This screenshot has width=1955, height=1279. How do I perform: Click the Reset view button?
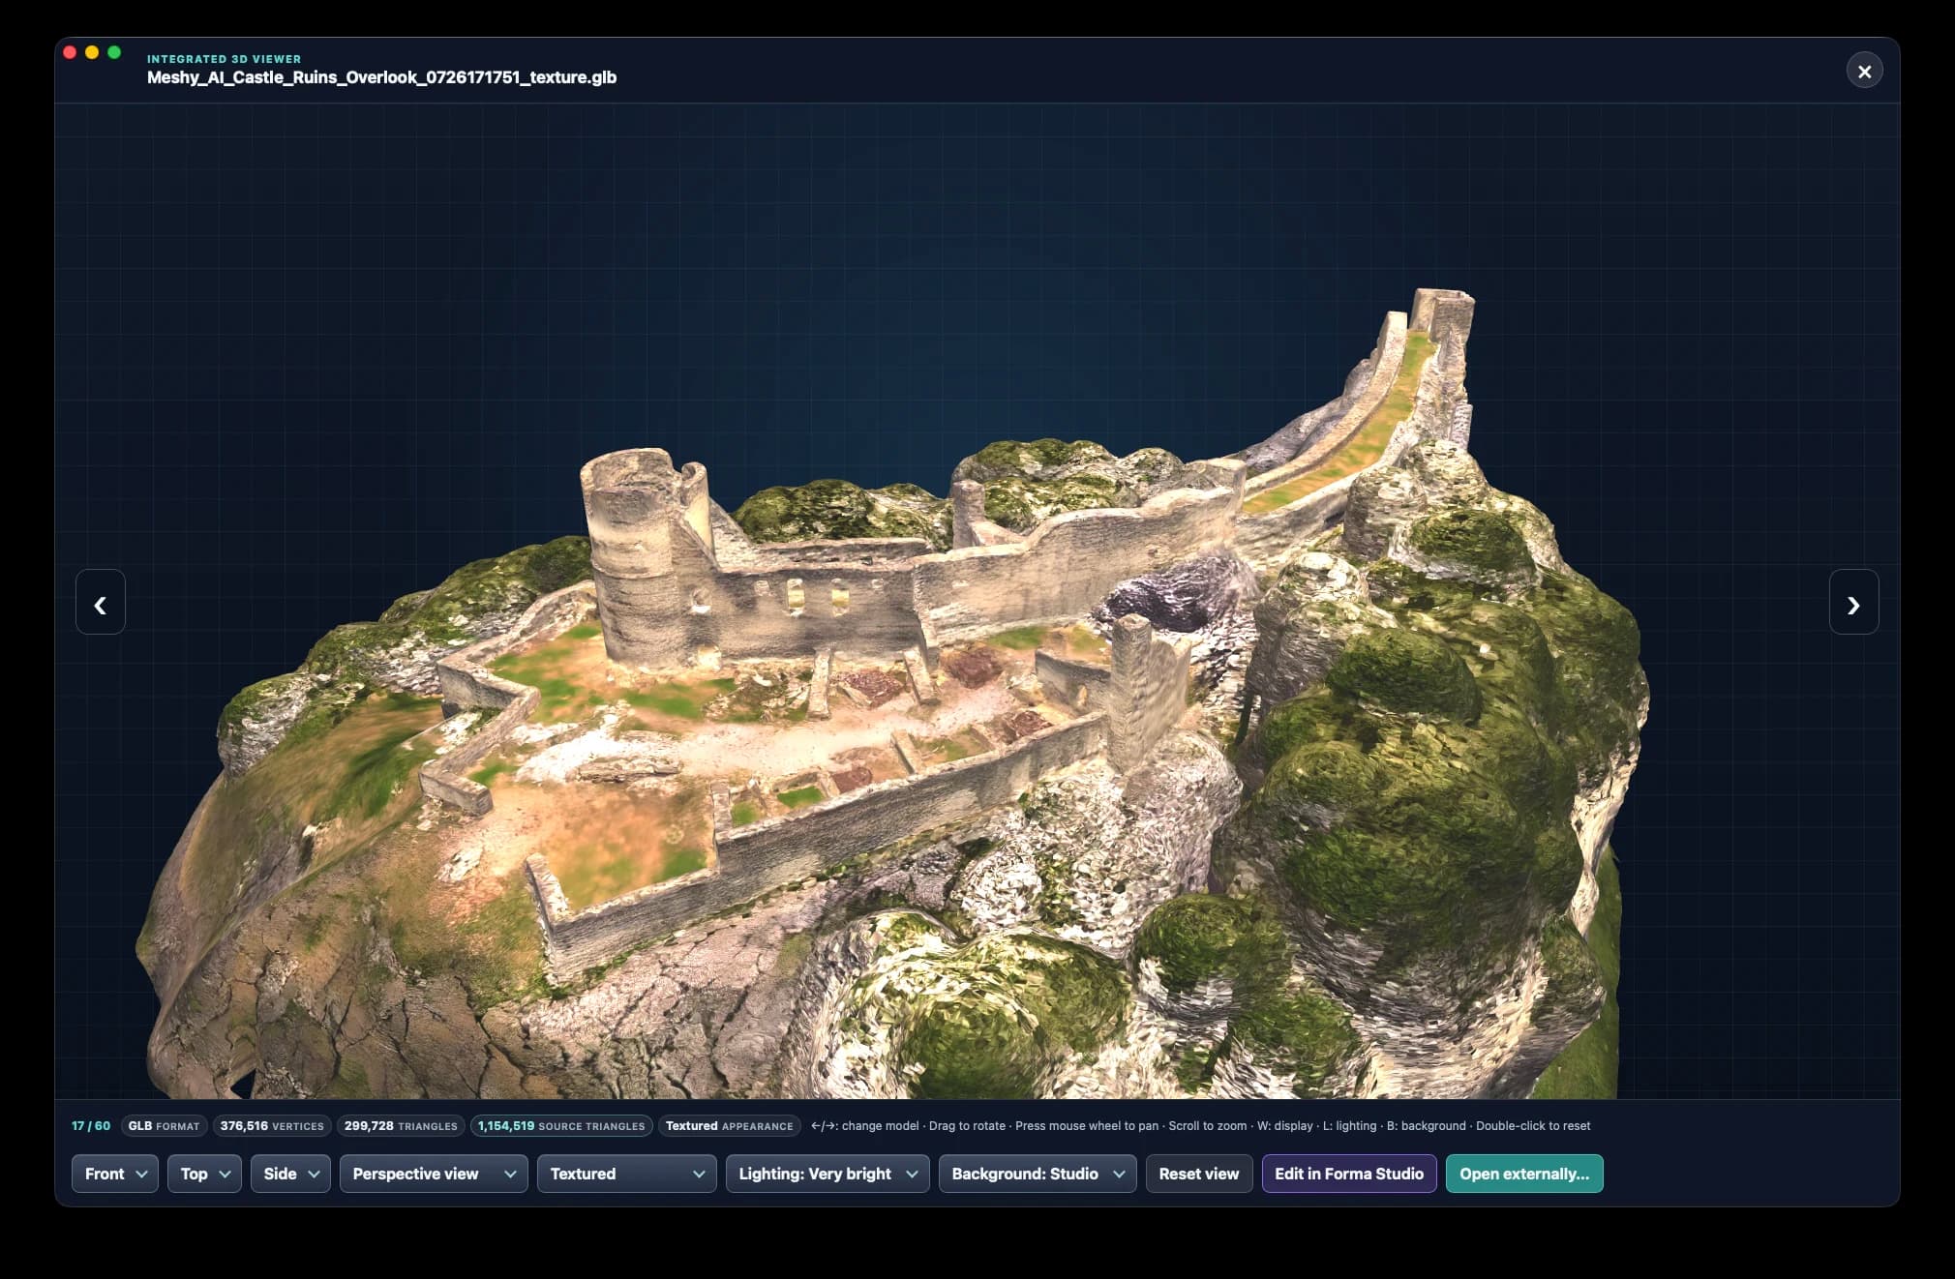[1199, 1174]
